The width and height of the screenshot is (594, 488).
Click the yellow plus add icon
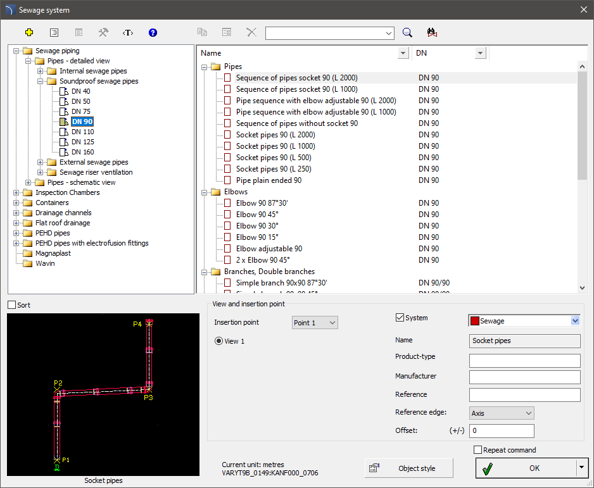29,32
